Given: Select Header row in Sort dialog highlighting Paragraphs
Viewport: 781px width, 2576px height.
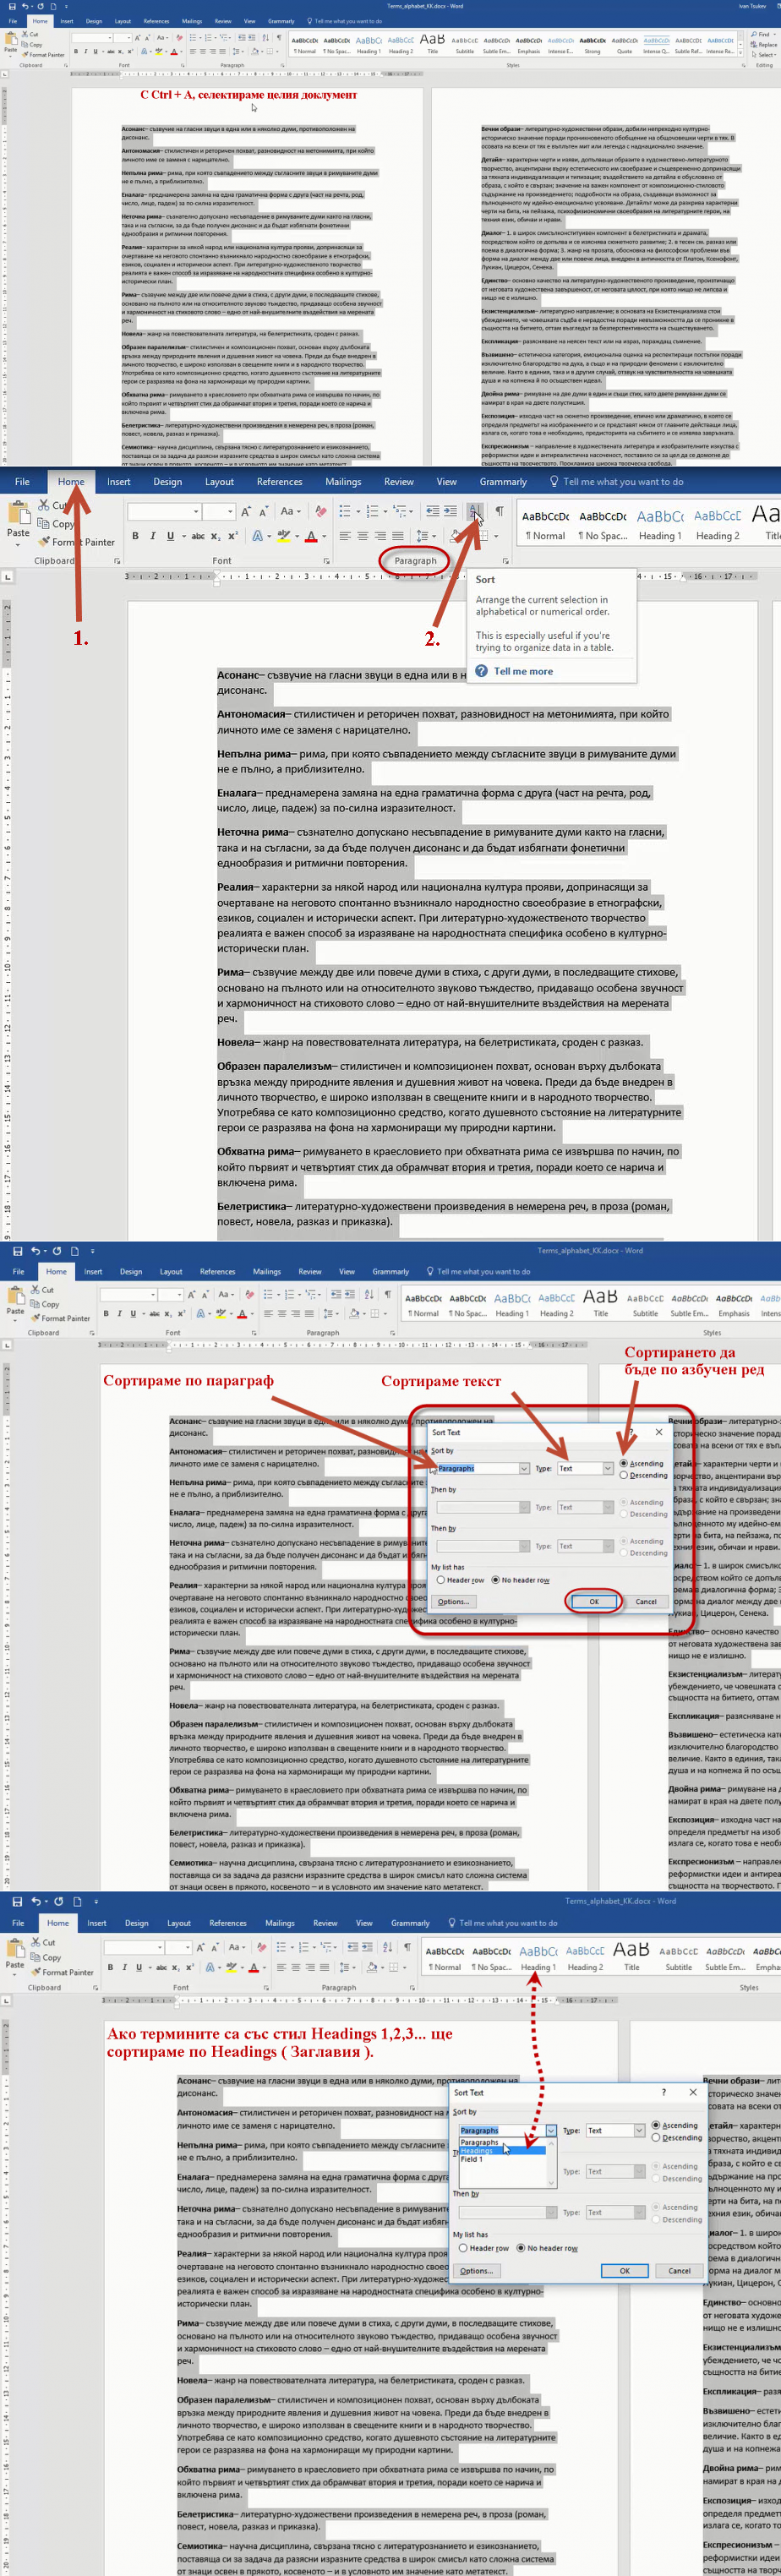Looking at the screenshot, I should tap(460, 1580).
